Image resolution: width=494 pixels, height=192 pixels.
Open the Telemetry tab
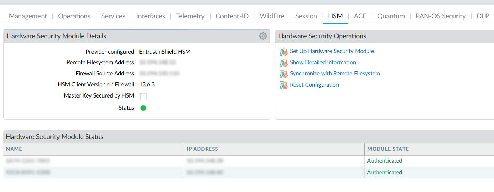pos(190,16)
